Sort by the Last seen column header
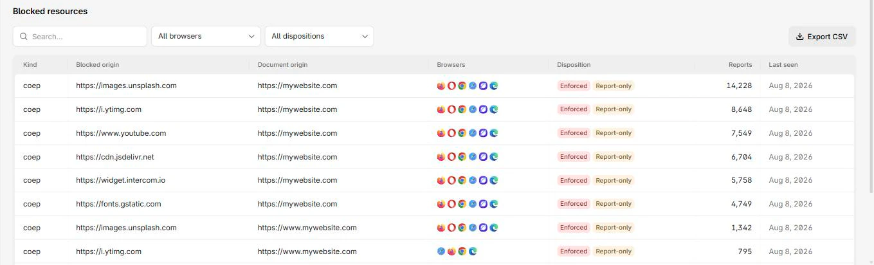The image size is (874, 265). [x=783, y=65]
